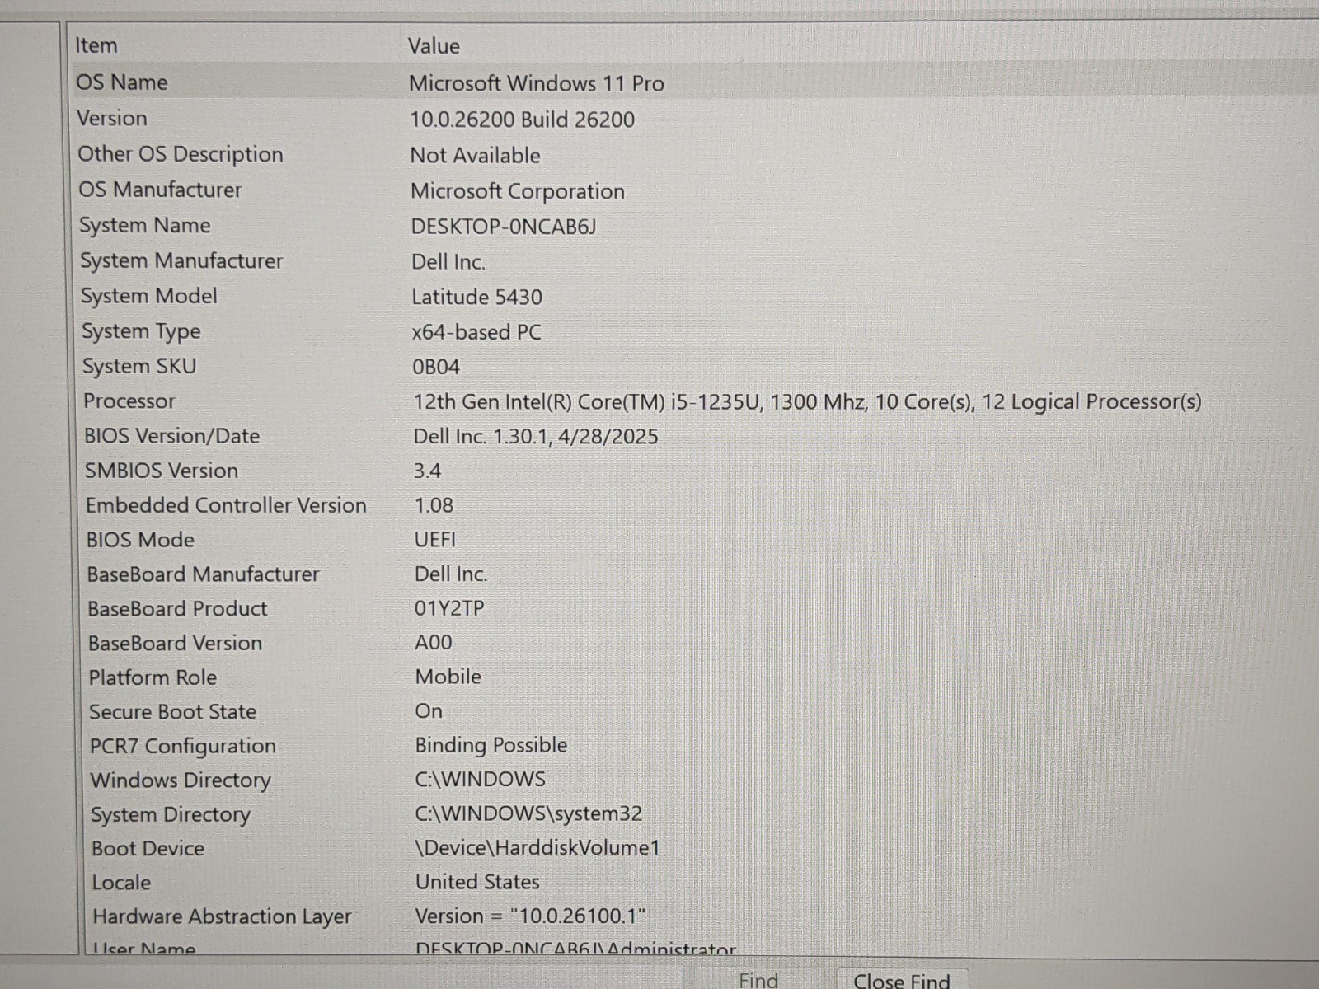
Task: Select the Embedded Controller Version label
Action: click(226, 505)
